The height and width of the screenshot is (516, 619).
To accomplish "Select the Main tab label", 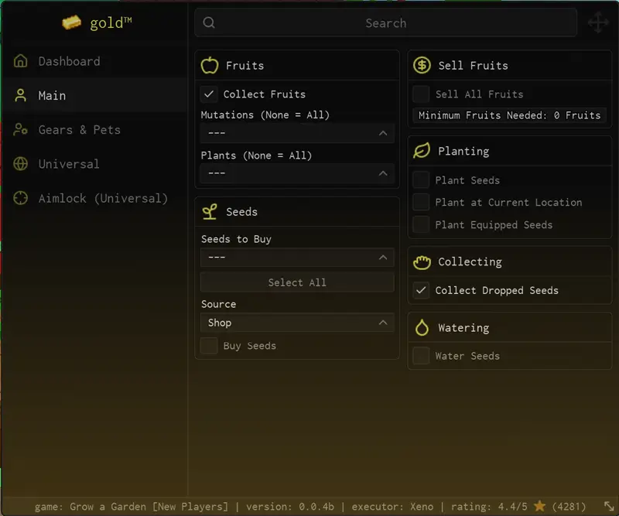I will coord(52,95).
